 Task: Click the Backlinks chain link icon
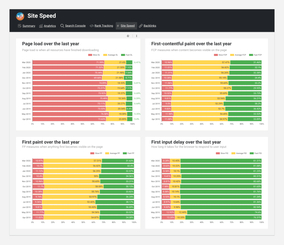click(x=141, y=26)
